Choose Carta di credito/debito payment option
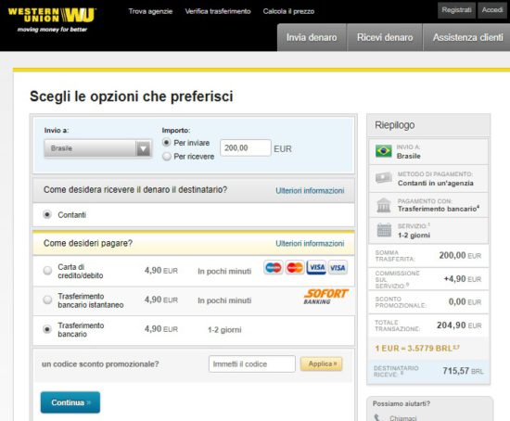This screenshot has width=510, height=421. point(47,271)
